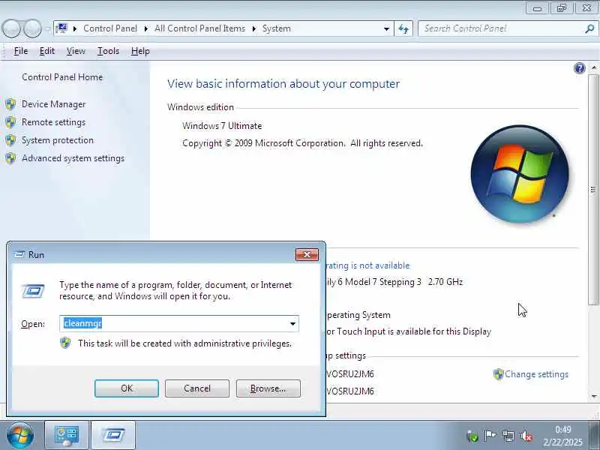
Task: Click the refresh address bar button
Action: coord(403,28)
